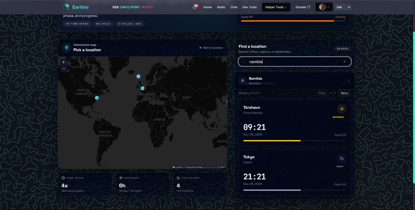The image size is (415, 210).
Task: Zoom out the map with the minus button
Action: (63, 69)
